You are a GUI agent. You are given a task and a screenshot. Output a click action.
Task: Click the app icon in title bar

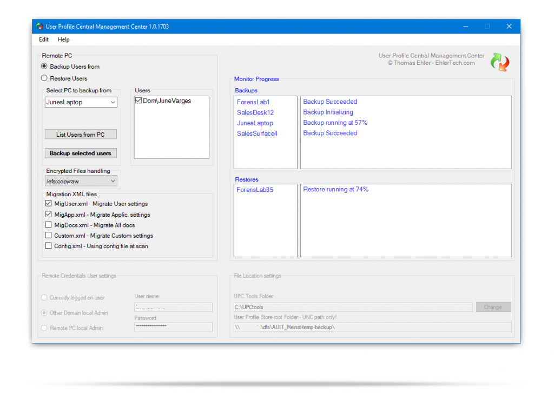[39, 26]
